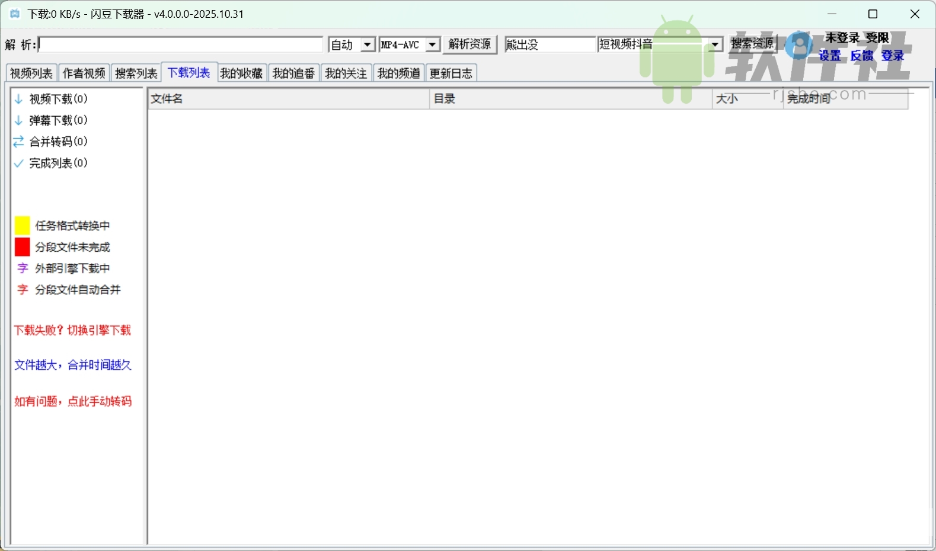Viewport: 936px width, 551px height.
Task: Click the yellow 任务格式转换中 swatch
Action: [23, 225]
